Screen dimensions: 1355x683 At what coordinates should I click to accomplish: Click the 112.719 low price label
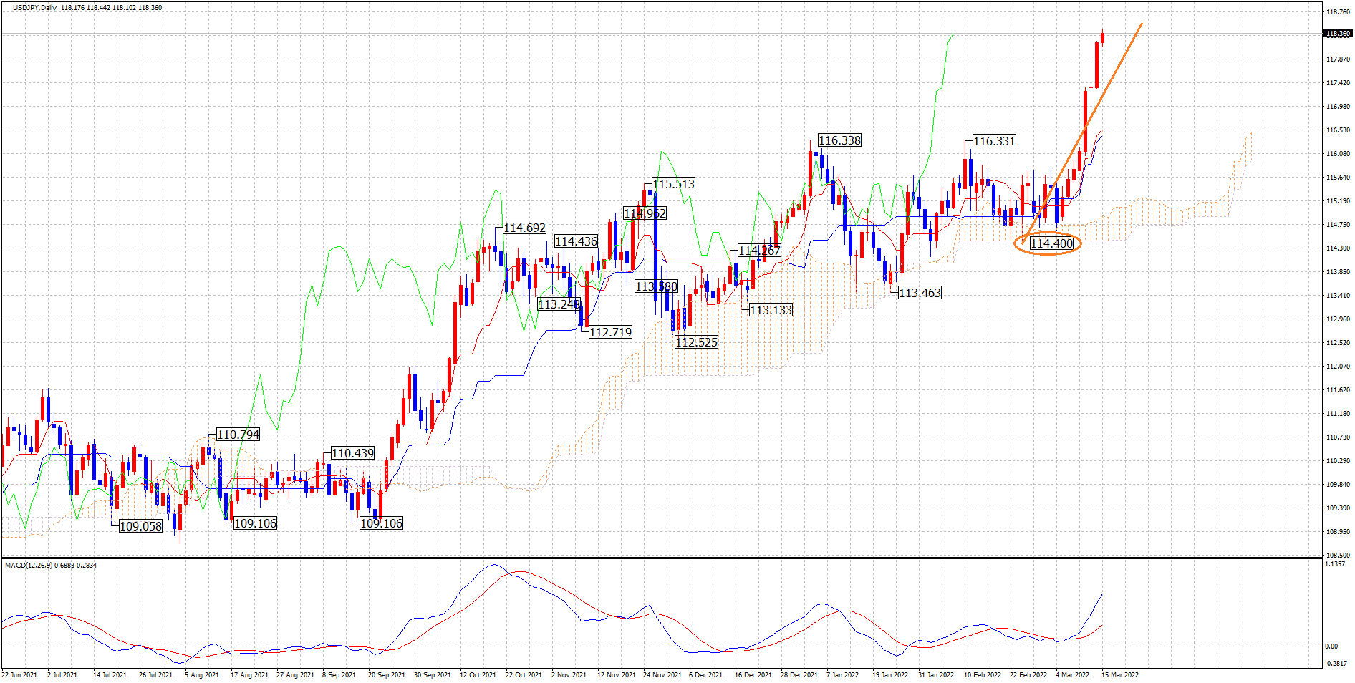click(610, 332)
